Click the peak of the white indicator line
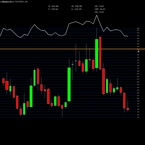Viewport: 145px width, 145px height. (x=97, y=15)
